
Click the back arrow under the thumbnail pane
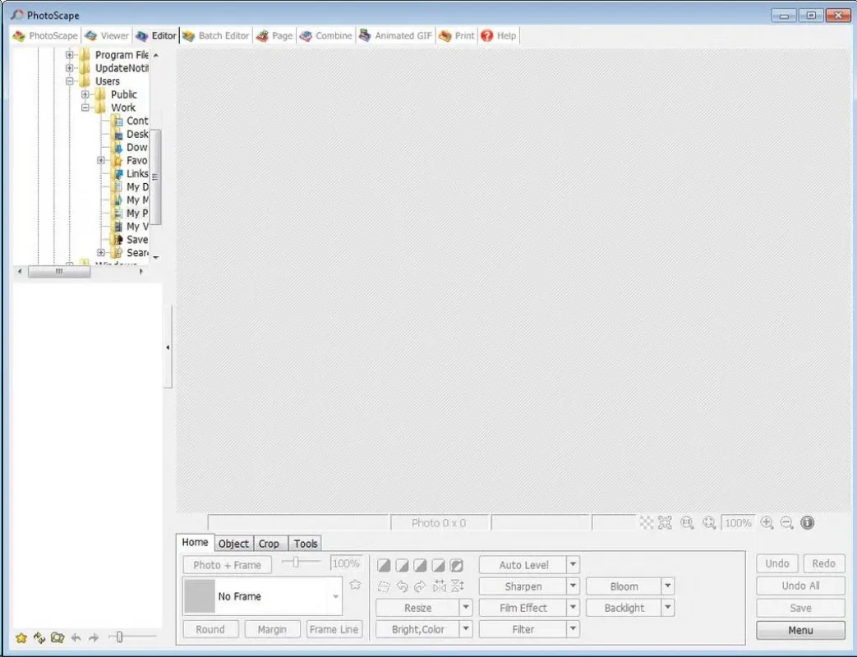[76, 637]
